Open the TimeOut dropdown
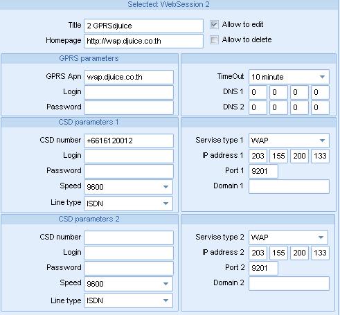The image size is (340, 315). coord(289,77)
